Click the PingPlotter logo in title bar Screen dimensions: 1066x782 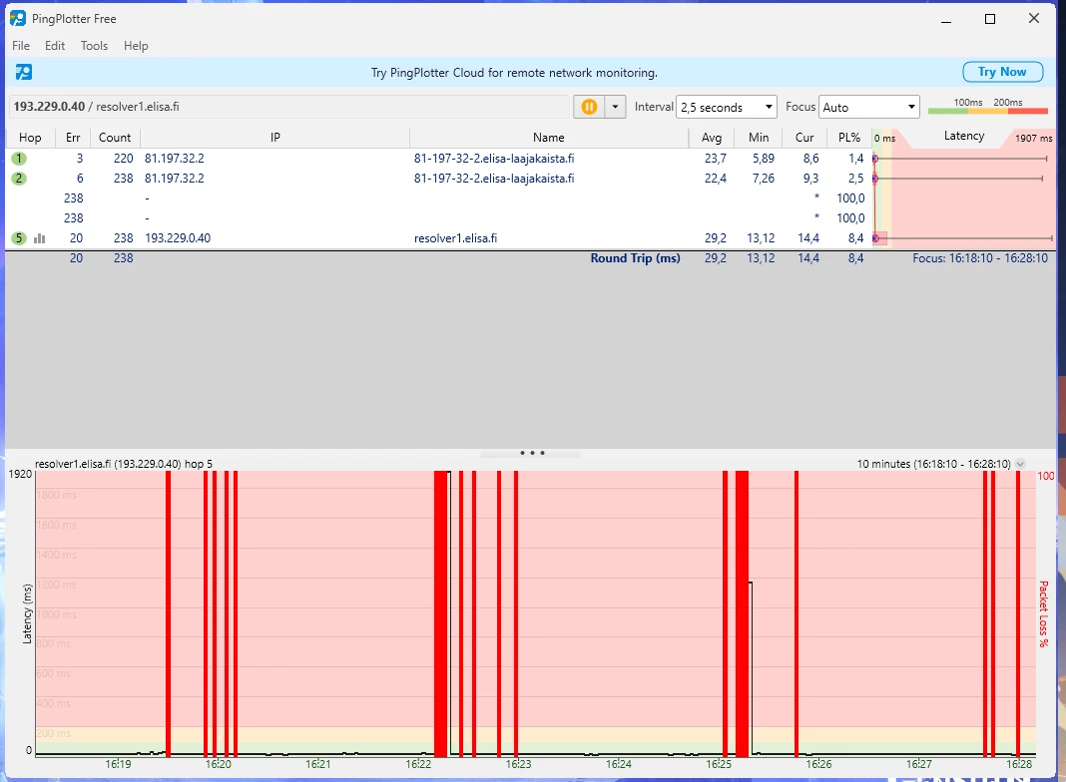[18, 19]
